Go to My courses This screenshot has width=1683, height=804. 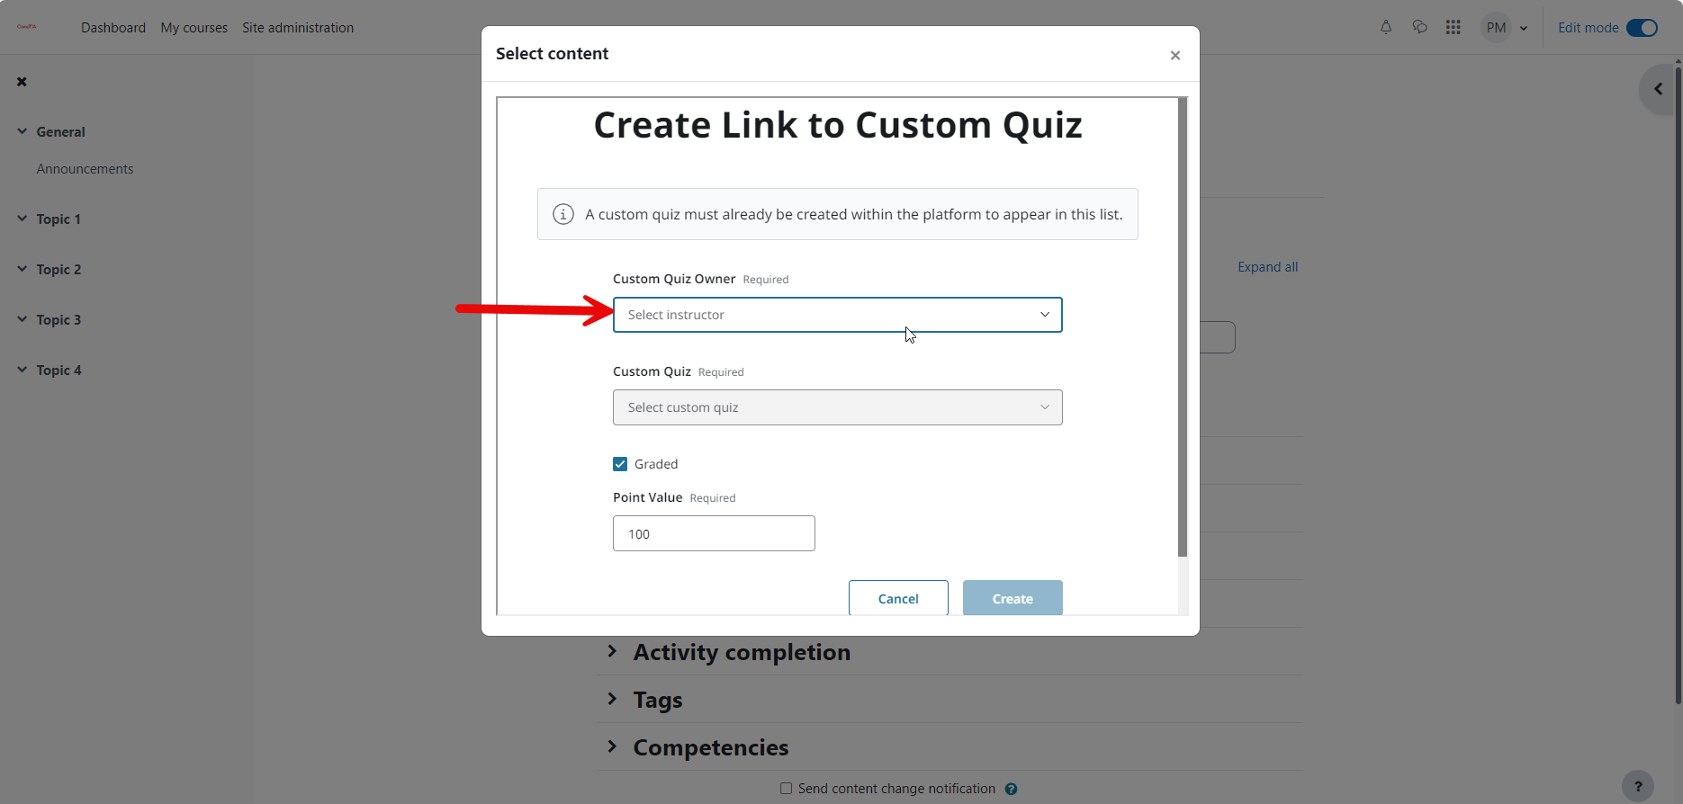pos(194,28)
